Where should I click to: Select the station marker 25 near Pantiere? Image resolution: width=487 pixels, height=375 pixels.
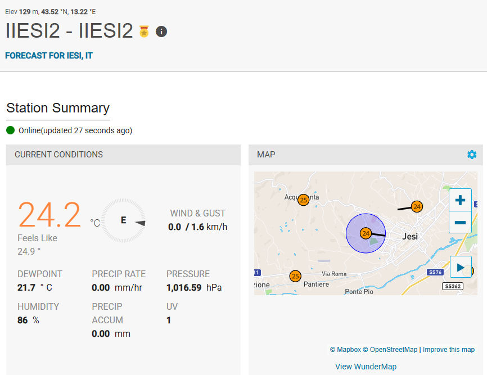295,275
